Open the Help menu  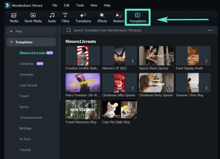point(107,5)
